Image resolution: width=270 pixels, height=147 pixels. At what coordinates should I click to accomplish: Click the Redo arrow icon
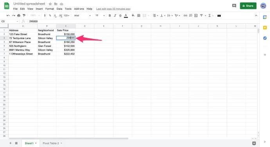(13, 16)
